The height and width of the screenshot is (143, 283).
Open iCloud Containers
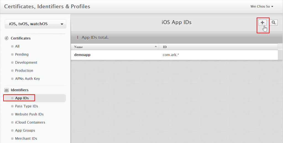click(x=30, y=123)
